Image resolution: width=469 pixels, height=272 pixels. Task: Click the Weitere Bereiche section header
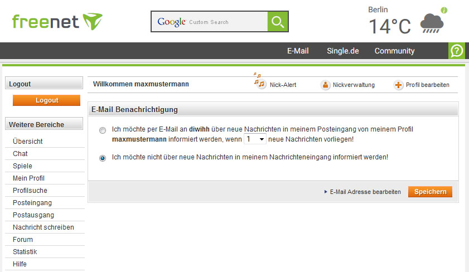tap(44, 124)
